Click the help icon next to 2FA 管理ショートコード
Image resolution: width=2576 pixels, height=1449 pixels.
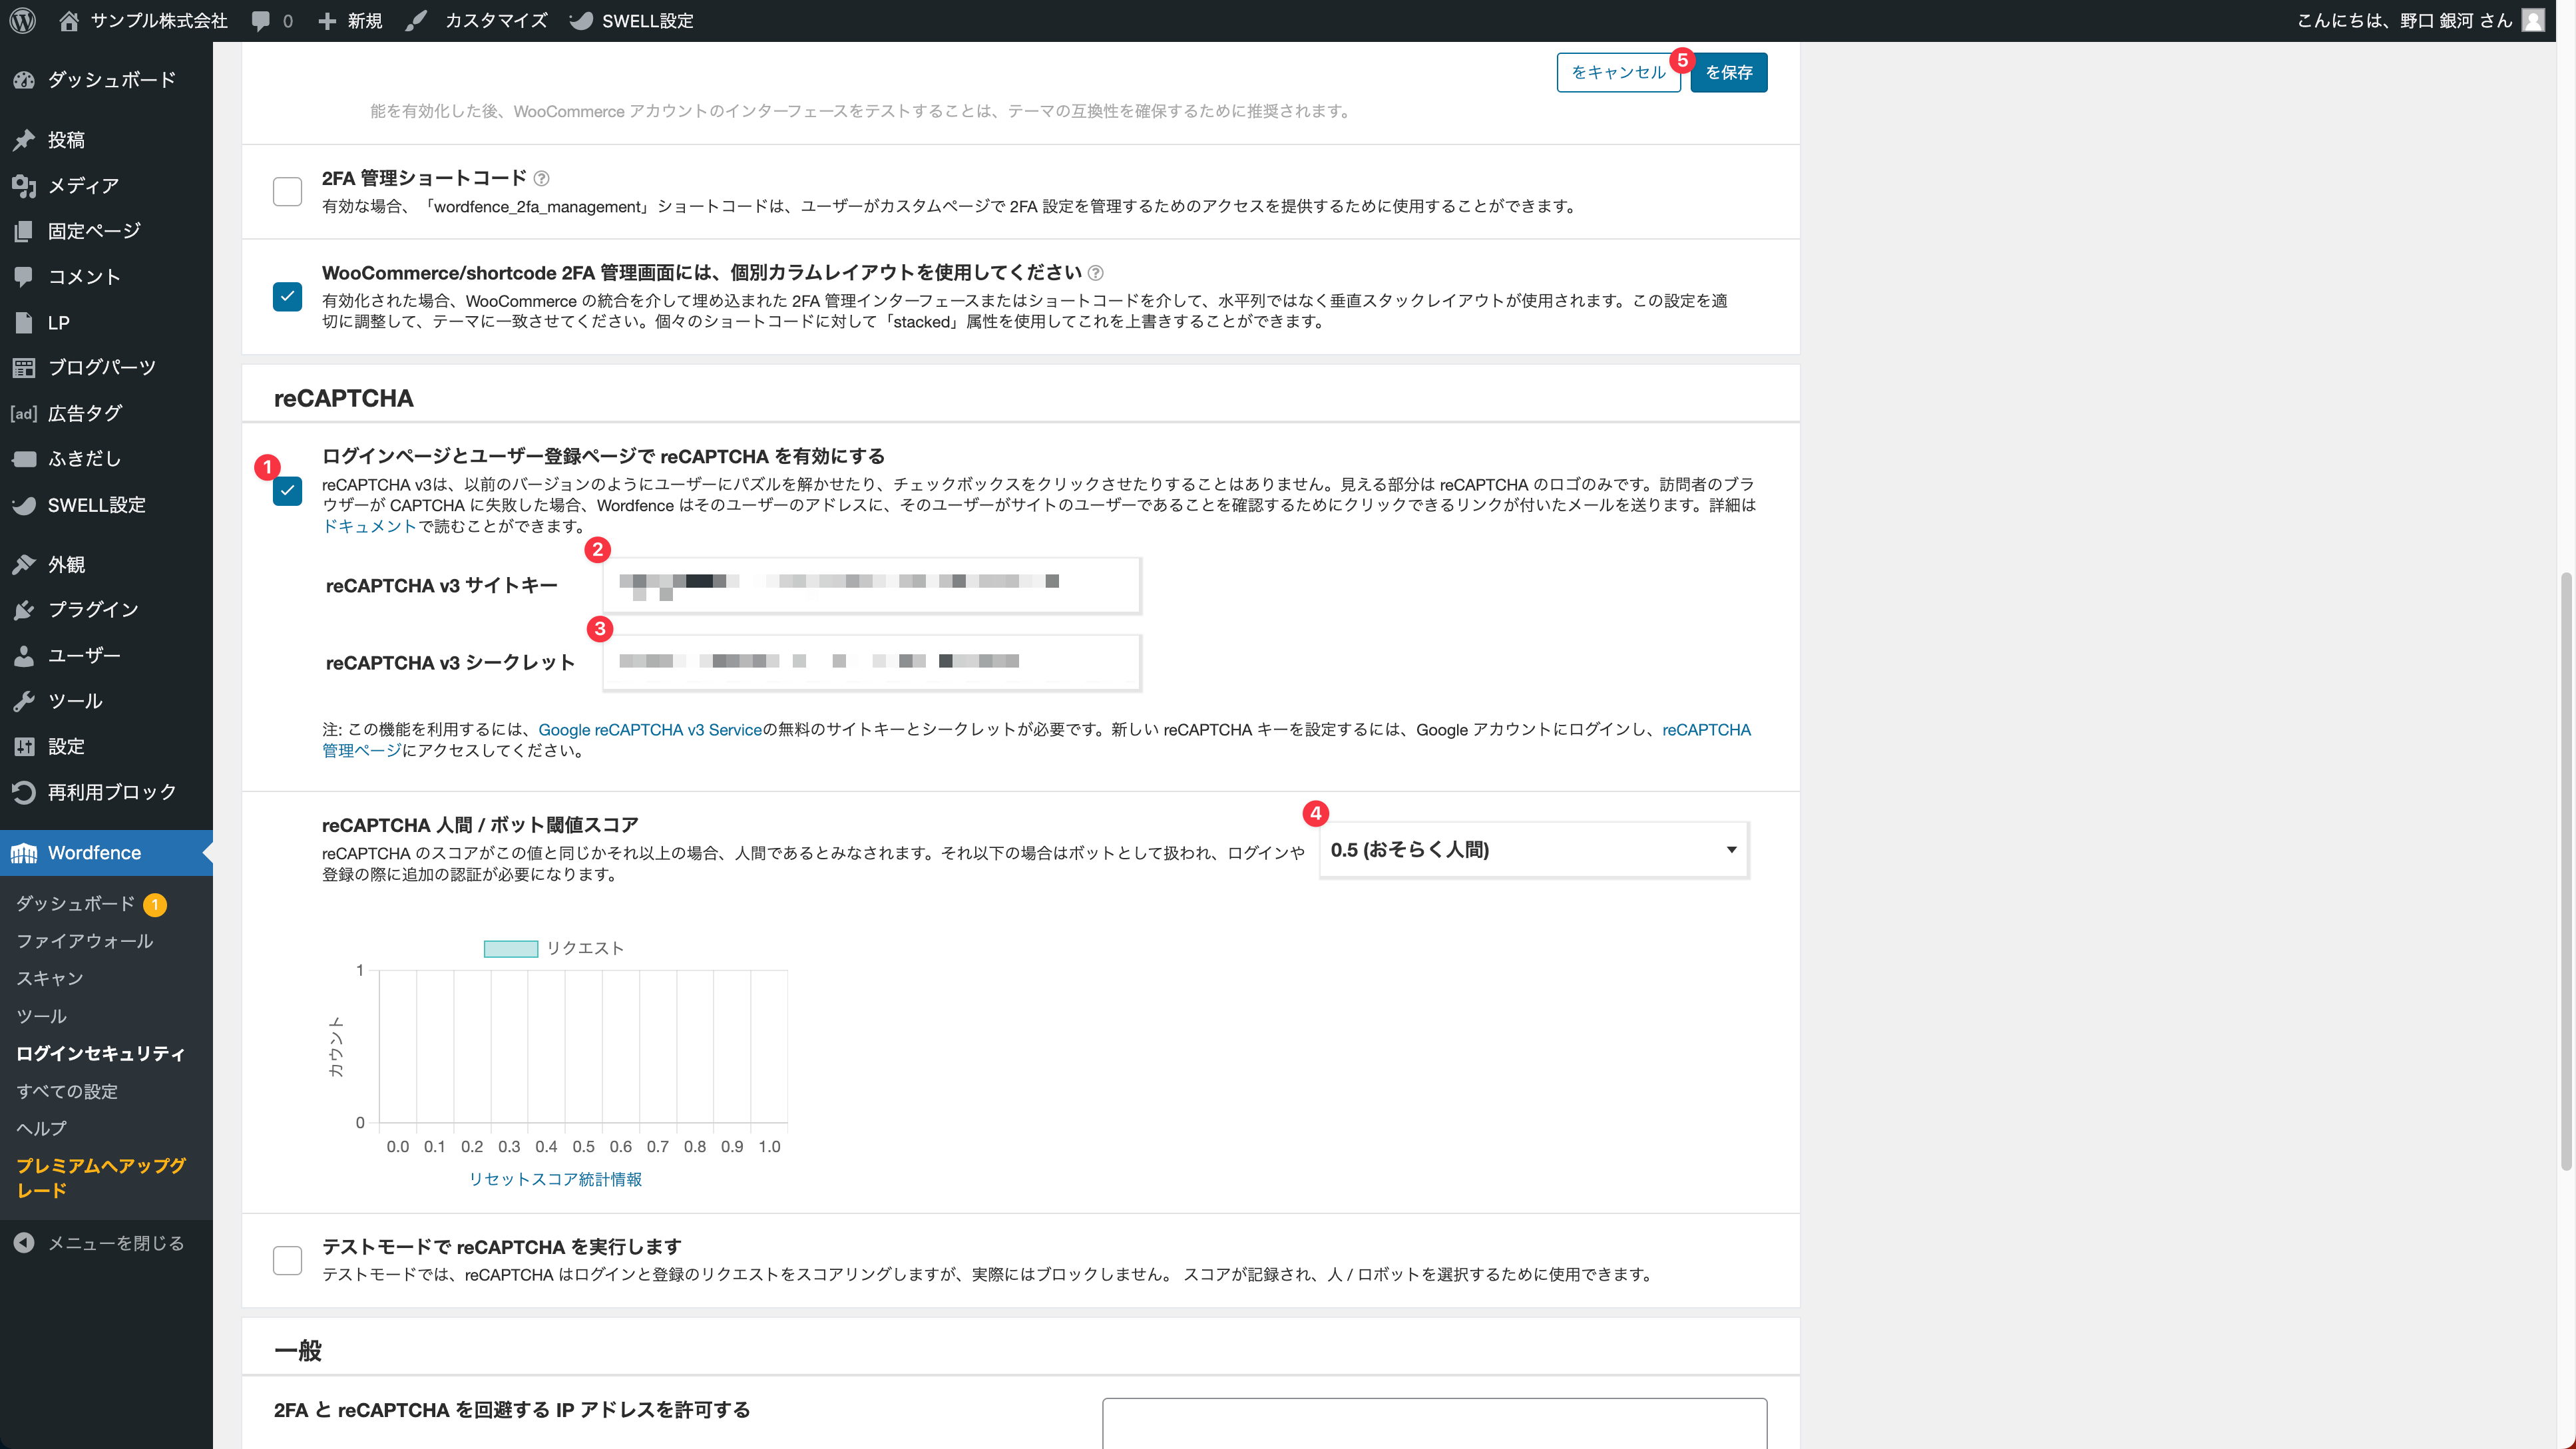[x=541, y=178]
